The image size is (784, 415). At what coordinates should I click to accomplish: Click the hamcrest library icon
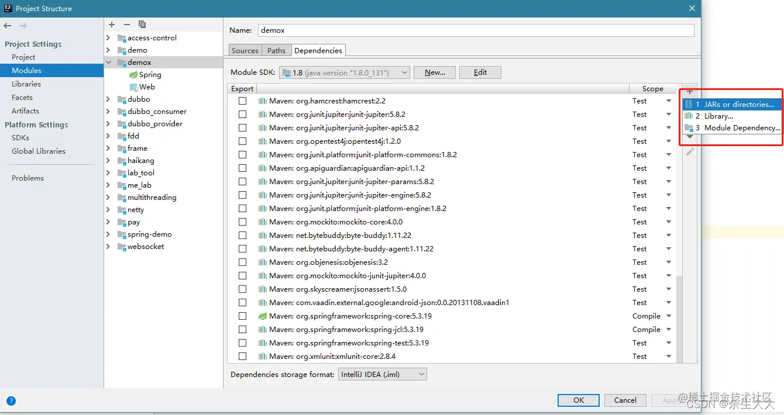pos(263,101)
